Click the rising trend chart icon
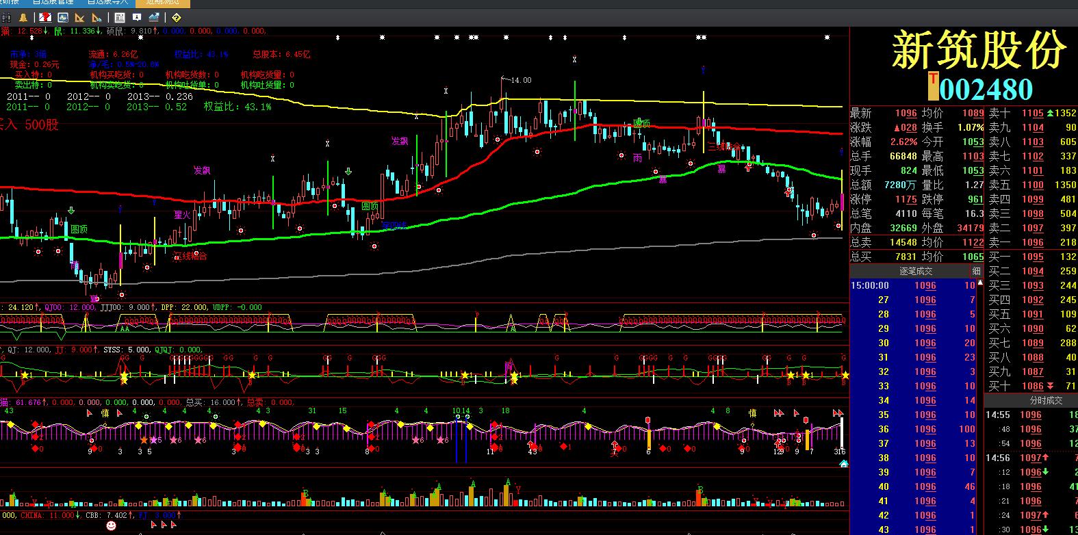This screenshot has width=1078, height=535. 154,18
